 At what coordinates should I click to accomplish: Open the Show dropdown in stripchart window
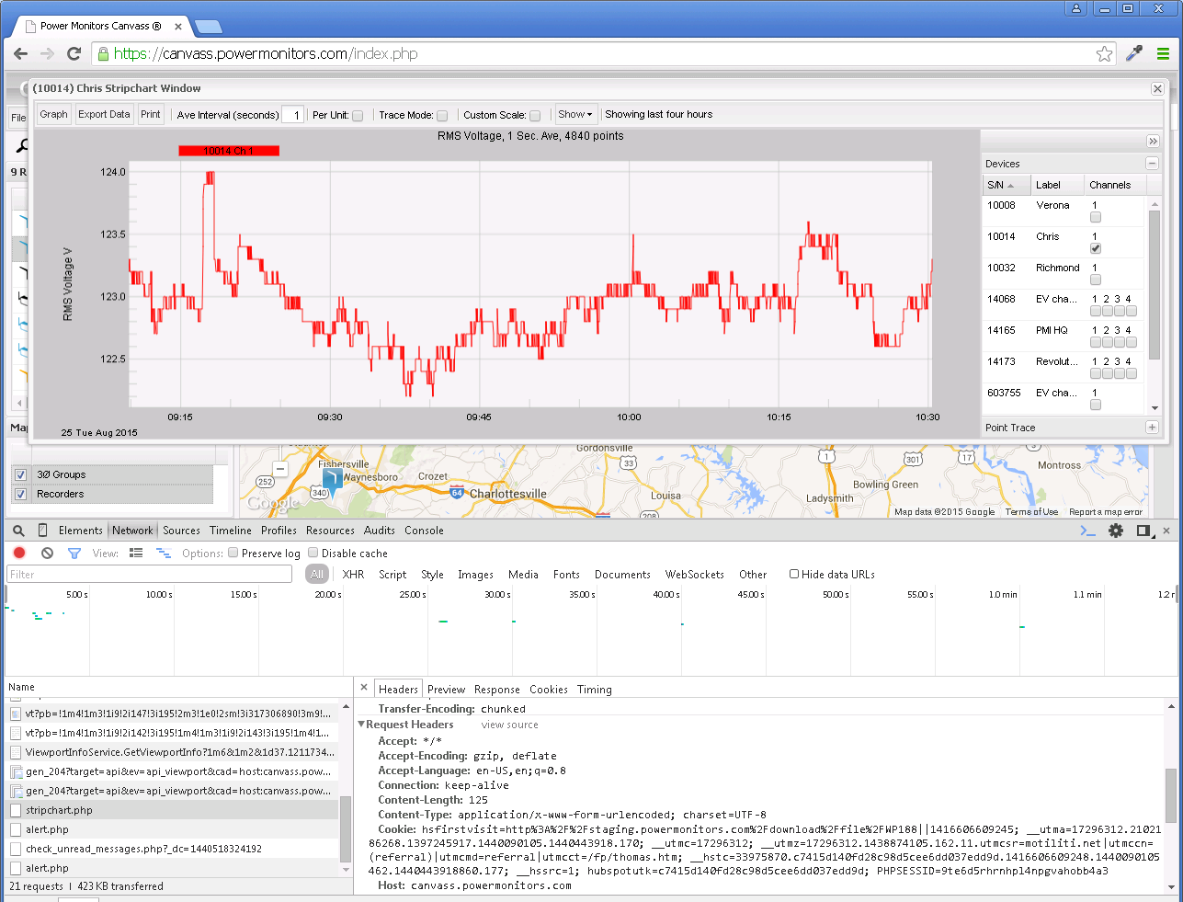click(x=575, y=114)
